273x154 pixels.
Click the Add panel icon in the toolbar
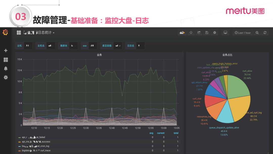182,32
